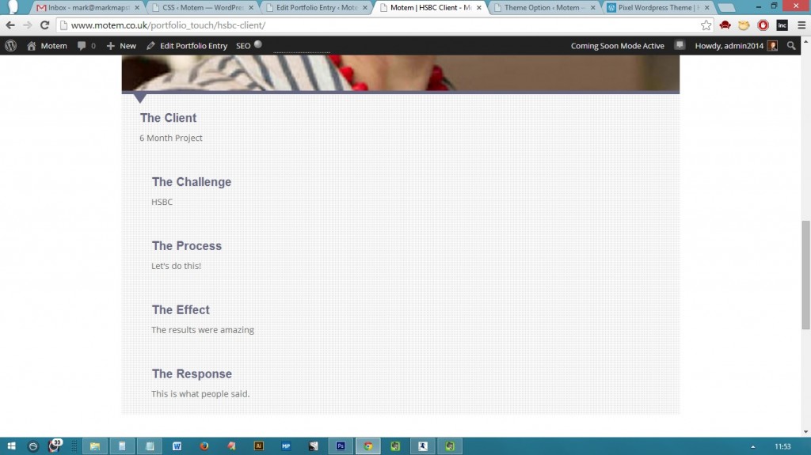The image size is (811, 455).
Task: Switch to Edit Portfolio Entry tab
Action: pyautogui.click(x=317, y=7)
